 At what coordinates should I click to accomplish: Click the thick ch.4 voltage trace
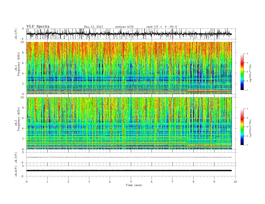click(129, 171)
